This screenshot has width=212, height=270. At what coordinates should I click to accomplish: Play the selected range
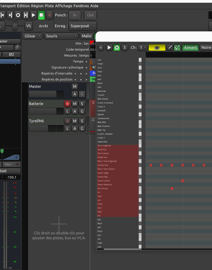coord(25,15)
